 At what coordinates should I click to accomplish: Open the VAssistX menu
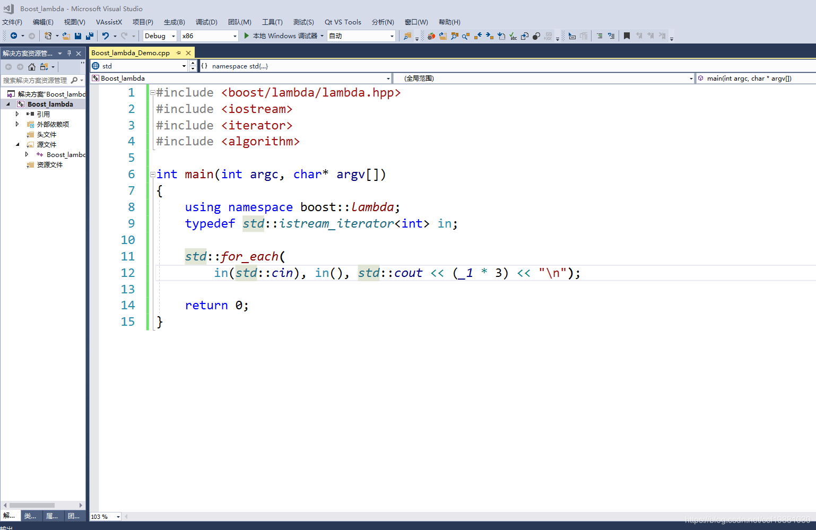coord(109,22)
